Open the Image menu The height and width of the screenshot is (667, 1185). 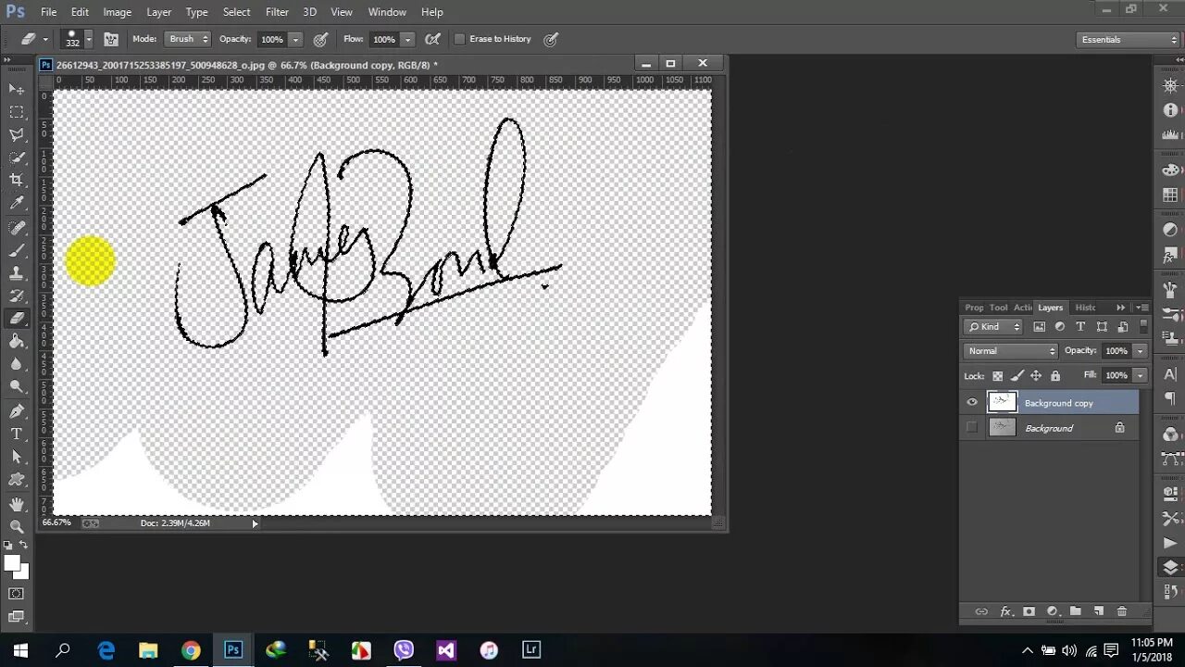117,12
